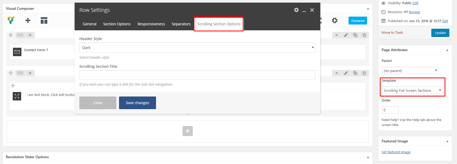Image resolution: width=457 pixels, height=164 pixels.
Task: Open Row Settings gear icon
Action: 296,10
